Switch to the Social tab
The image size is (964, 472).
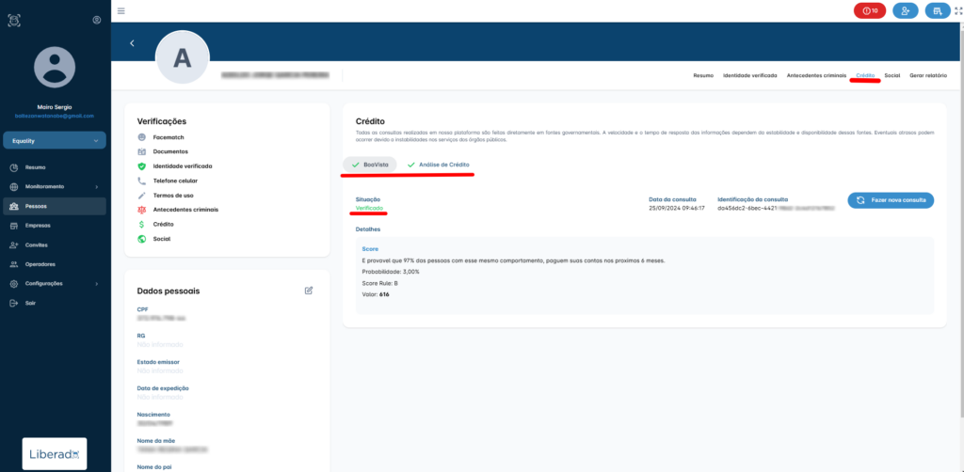click(x=892, y=75)
